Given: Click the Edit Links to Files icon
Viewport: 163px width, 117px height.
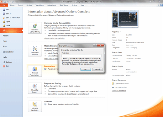Looking at the screenshot, I should [x=113, y=88].
